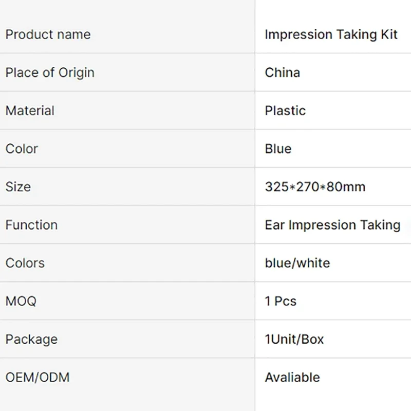Click the OEM/ODM label
This screenshot has width=411, height=411.
click(38, 378)
